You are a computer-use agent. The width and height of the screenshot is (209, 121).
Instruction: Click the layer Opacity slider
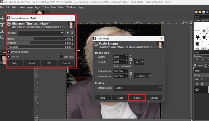201,75
